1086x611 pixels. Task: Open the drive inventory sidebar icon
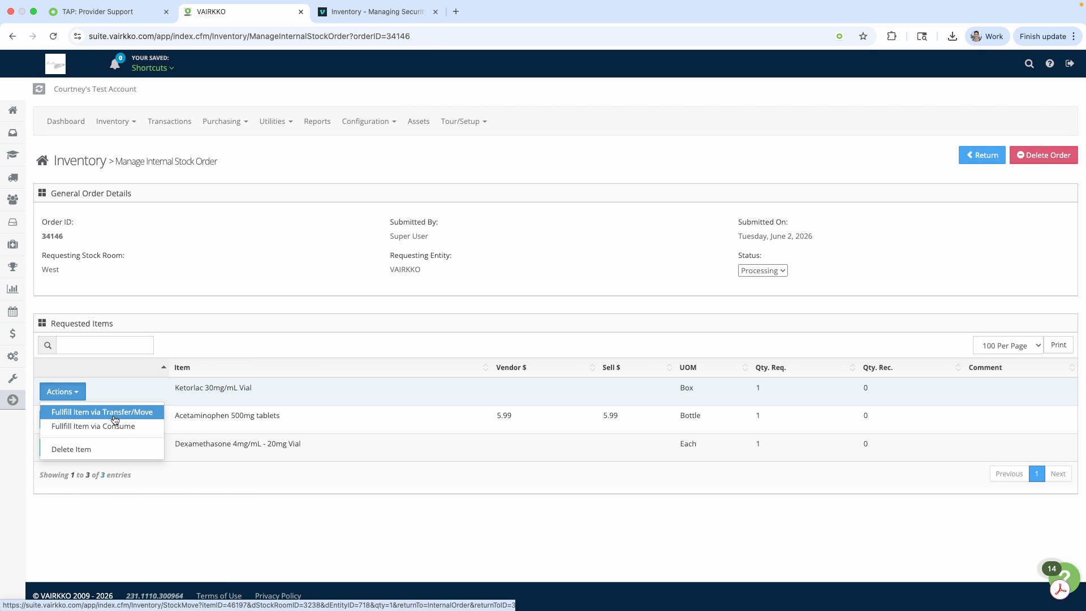pos(12,222)
